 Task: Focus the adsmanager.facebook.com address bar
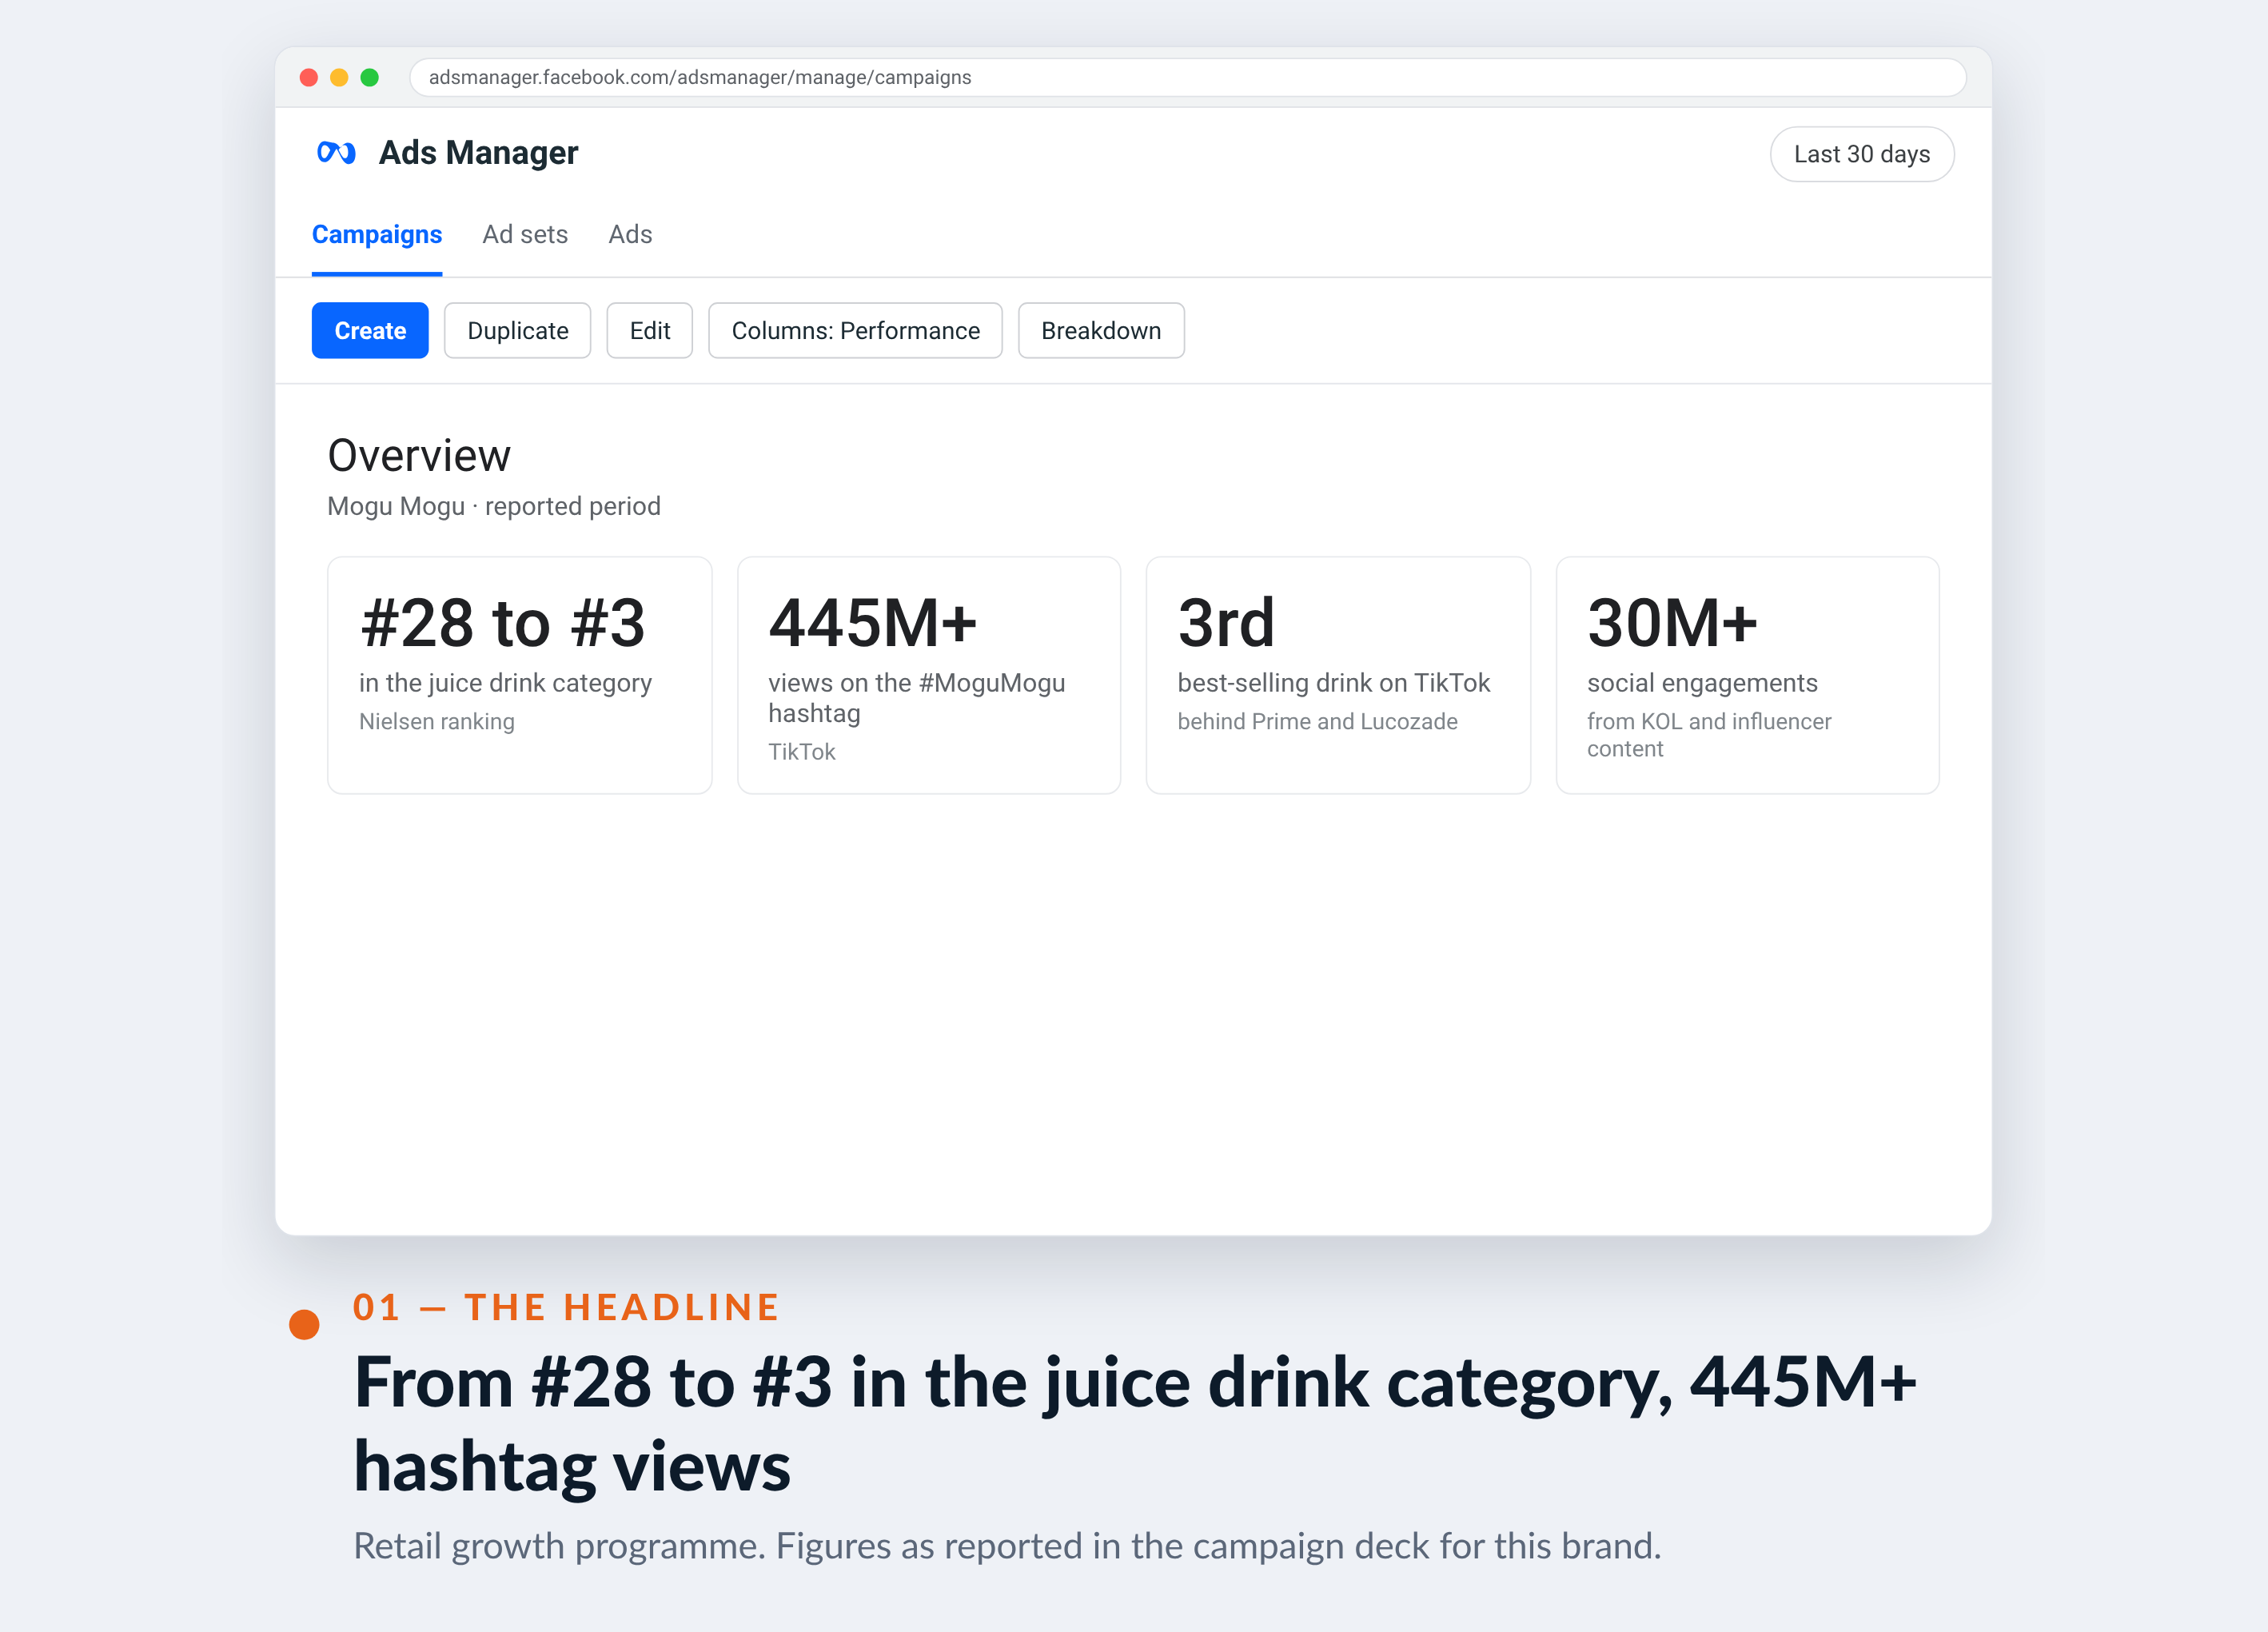click(x=1188, y=77)
